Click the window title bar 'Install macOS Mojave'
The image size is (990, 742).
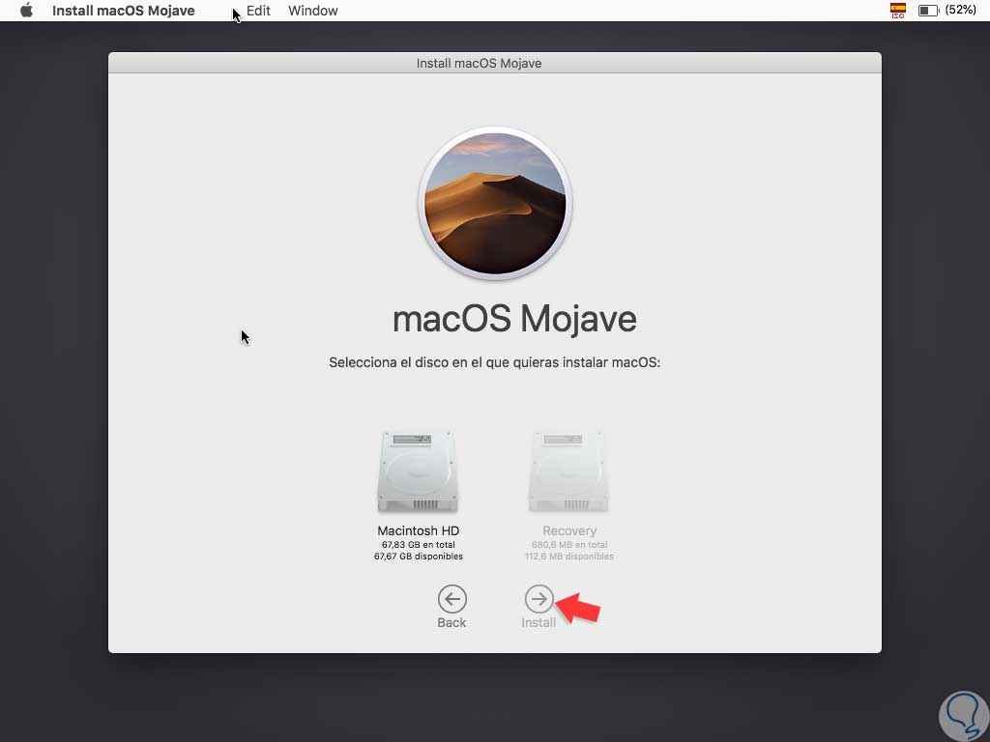point(495,63)
